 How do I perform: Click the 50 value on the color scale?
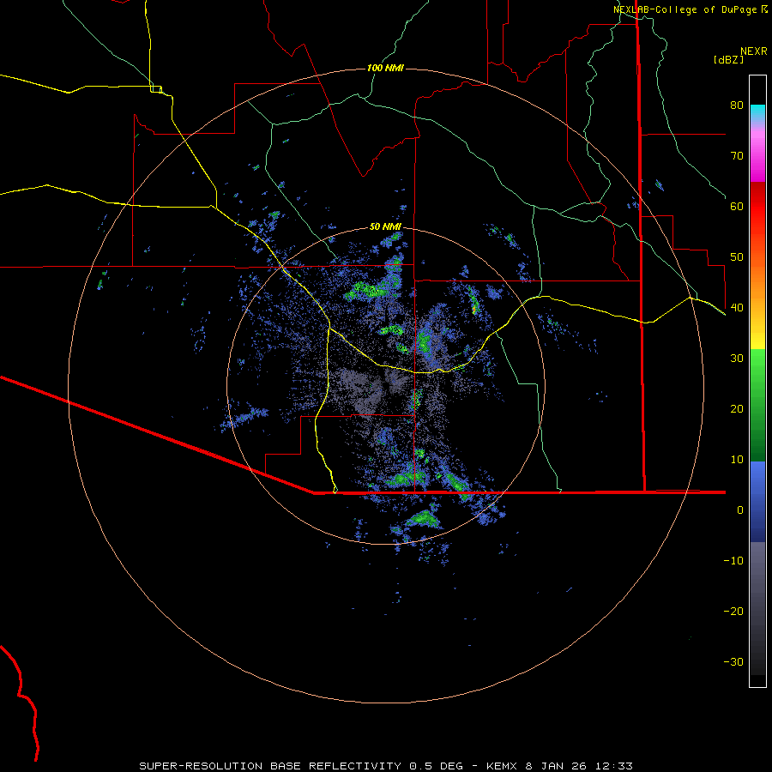(x=737, y=257)
